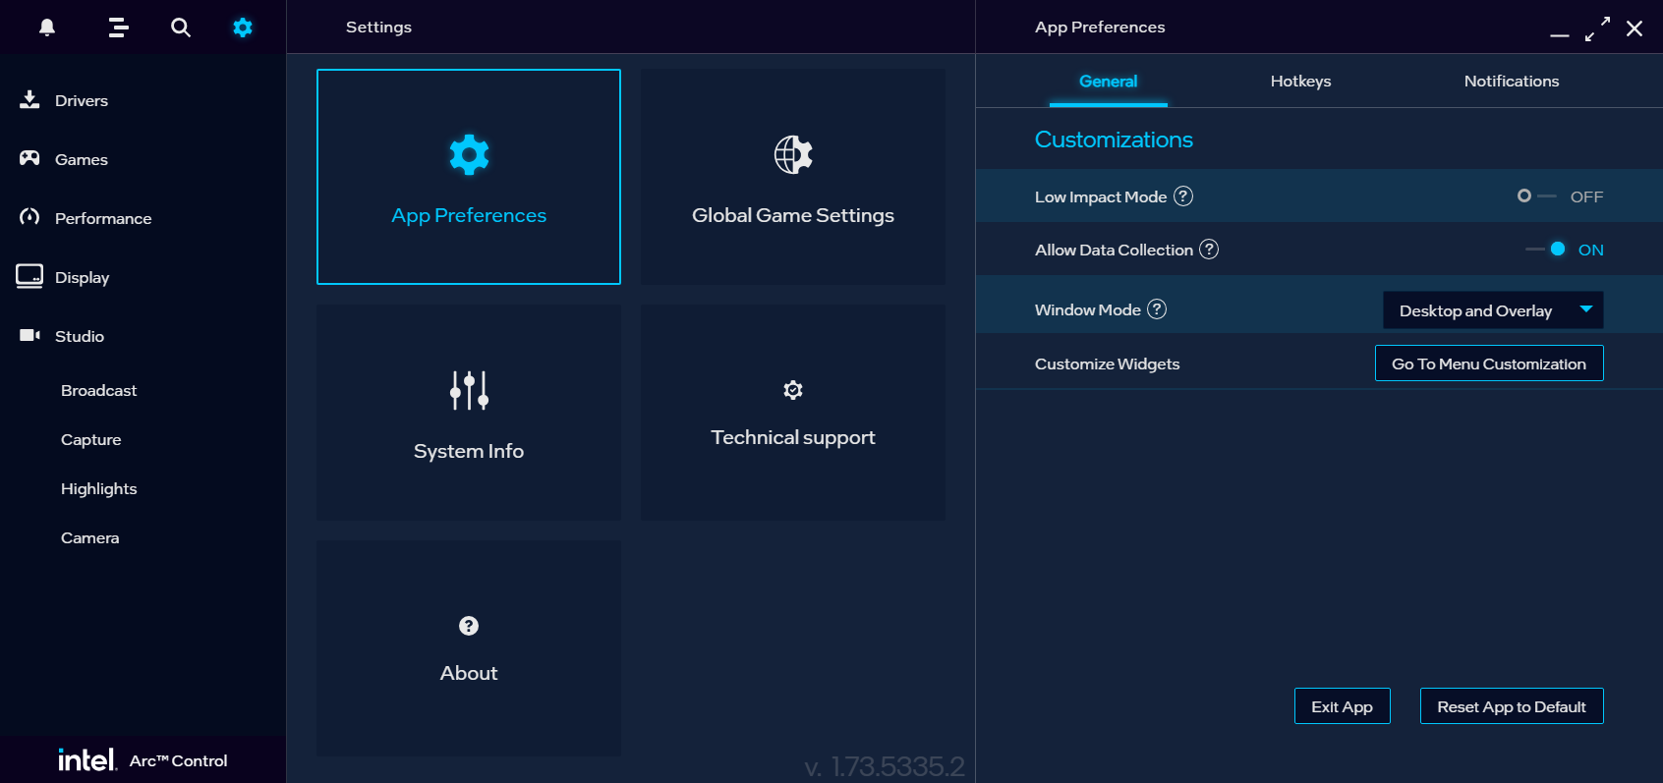Collapse sidebar using the menu lines icon
This screenshot has height=783, width=1663.
[x=119, y=28]
